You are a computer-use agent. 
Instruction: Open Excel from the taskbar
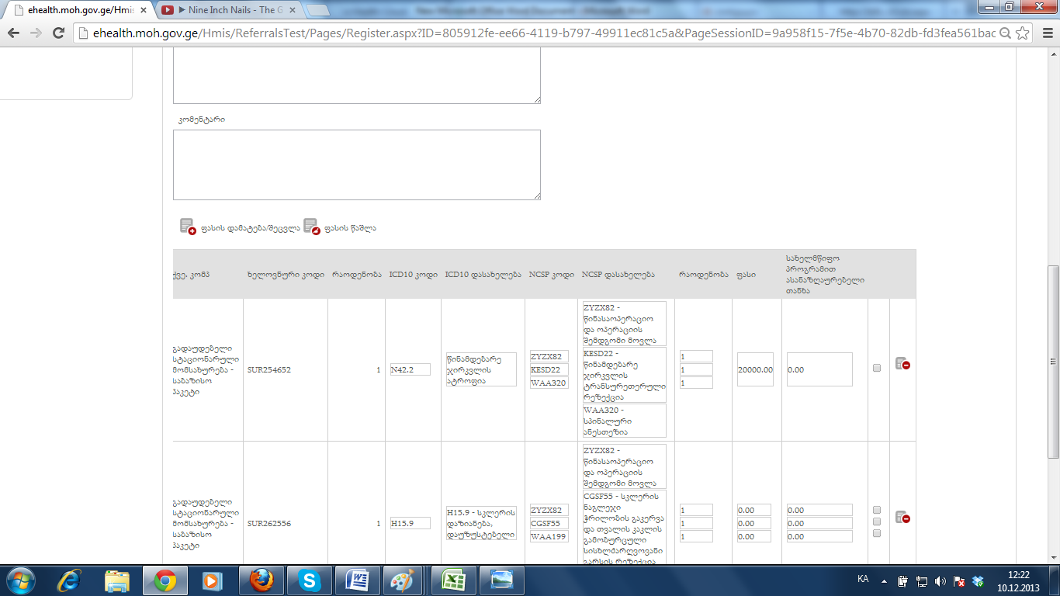coord(452,580)
